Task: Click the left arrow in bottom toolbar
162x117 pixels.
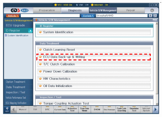Action: coord(13,110)
